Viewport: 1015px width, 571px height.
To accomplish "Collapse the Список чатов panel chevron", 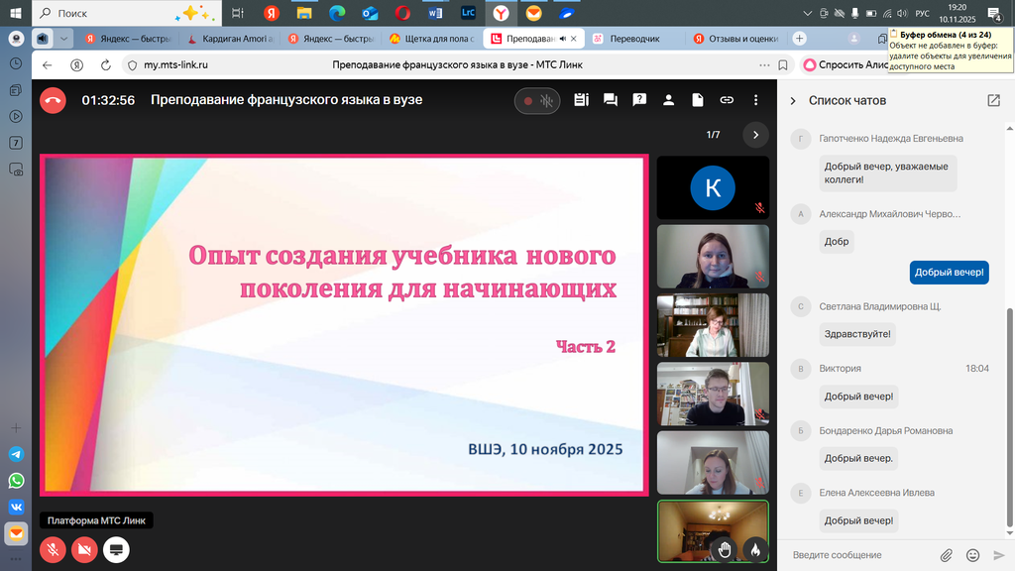I will click(x=793, y=101).
